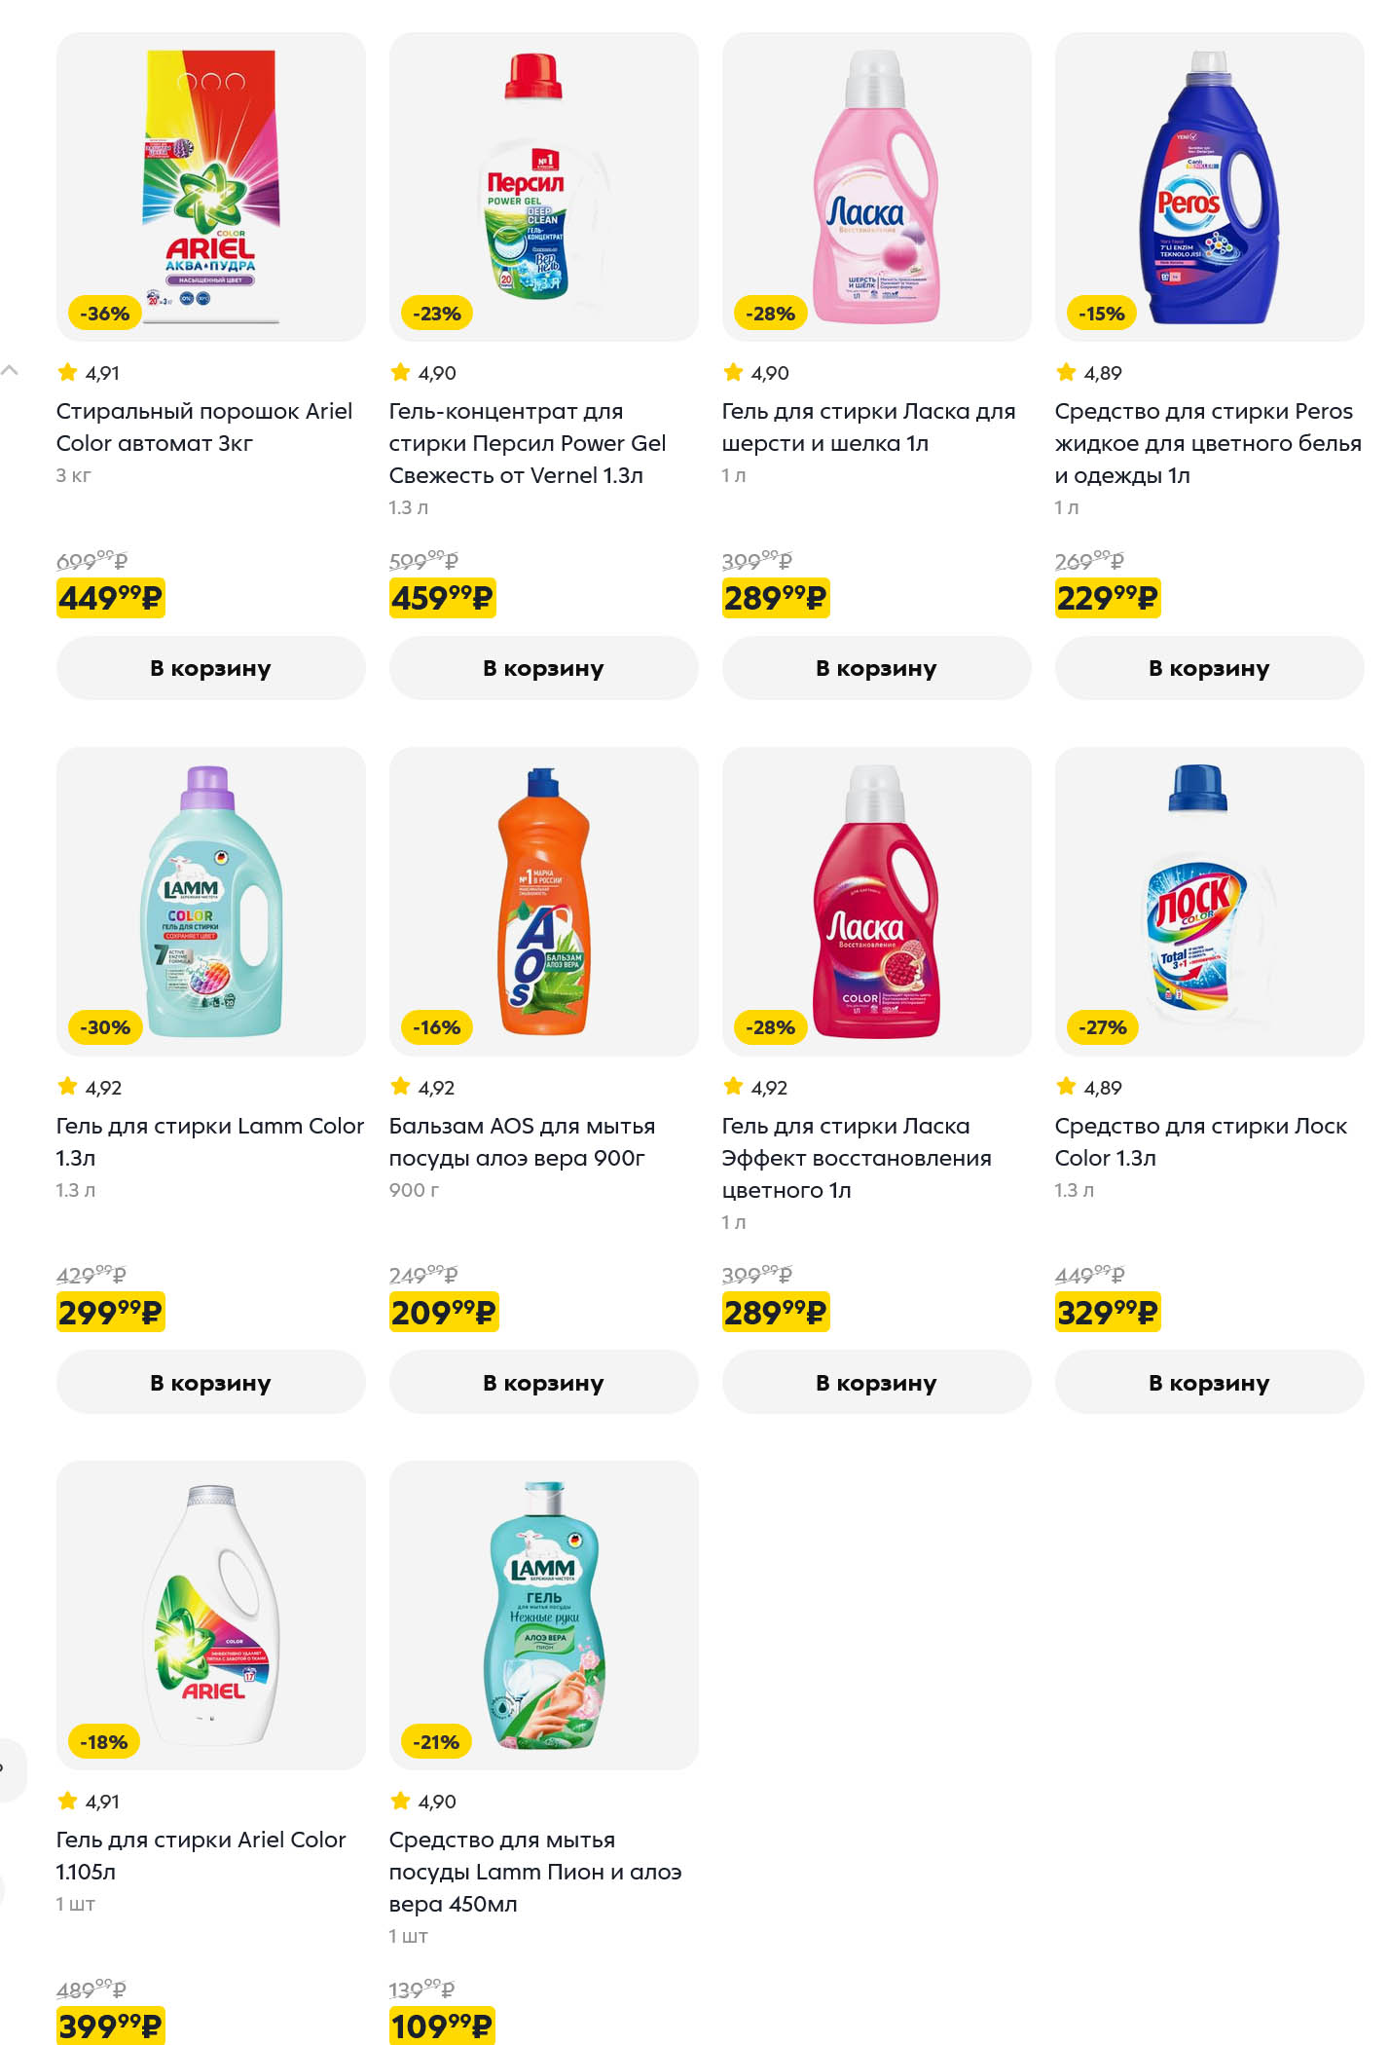
Task: Open the Lamm Color 1.3л gel title link
Action: [x=209, y=1141]
